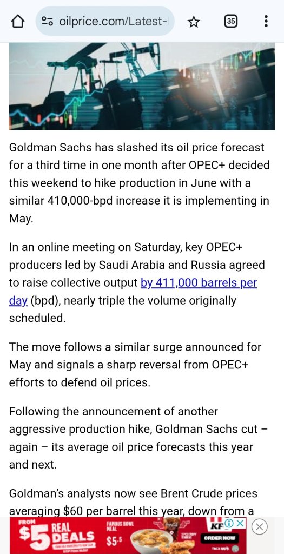Follow the '411,000 barrels per' link

tap(199, 283)
